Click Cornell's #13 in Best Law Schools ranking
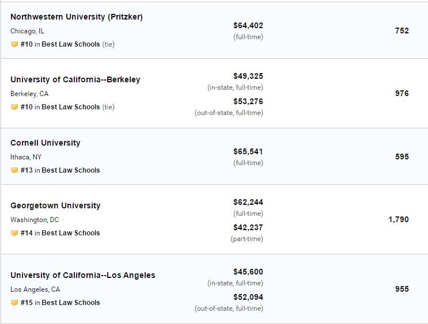Screen dimensions: 428x324 point(60,170)
